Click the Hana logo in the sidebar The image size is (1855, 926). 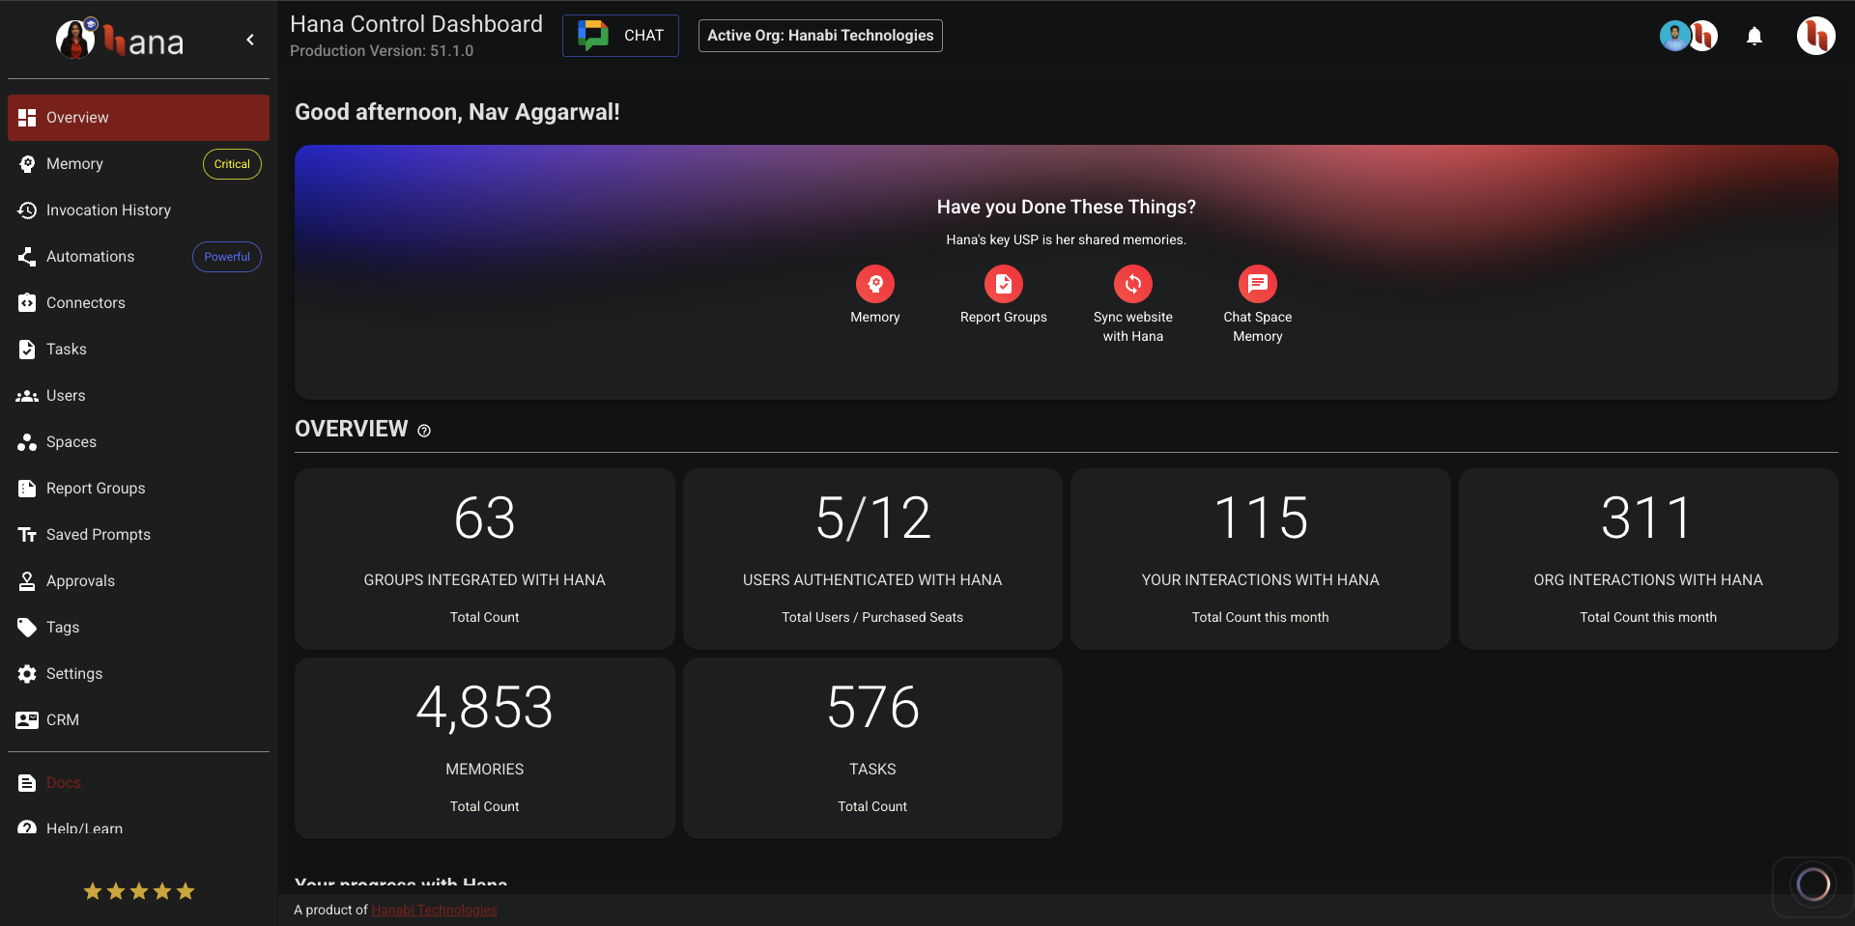(x=120, y=40)
